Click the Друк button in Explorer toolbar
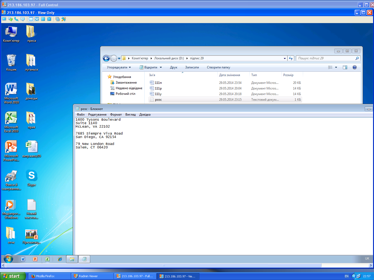Viewport: 374px width, 280px height. (173, 67)
